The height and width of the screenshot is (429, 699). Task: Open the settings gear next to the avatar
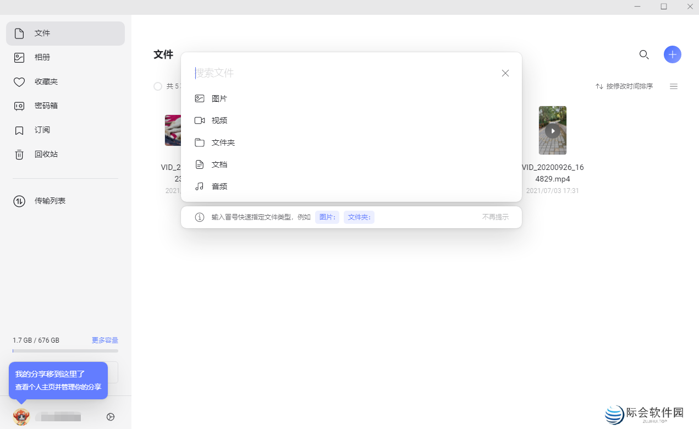pyautogui.click(x=110, y=416)
